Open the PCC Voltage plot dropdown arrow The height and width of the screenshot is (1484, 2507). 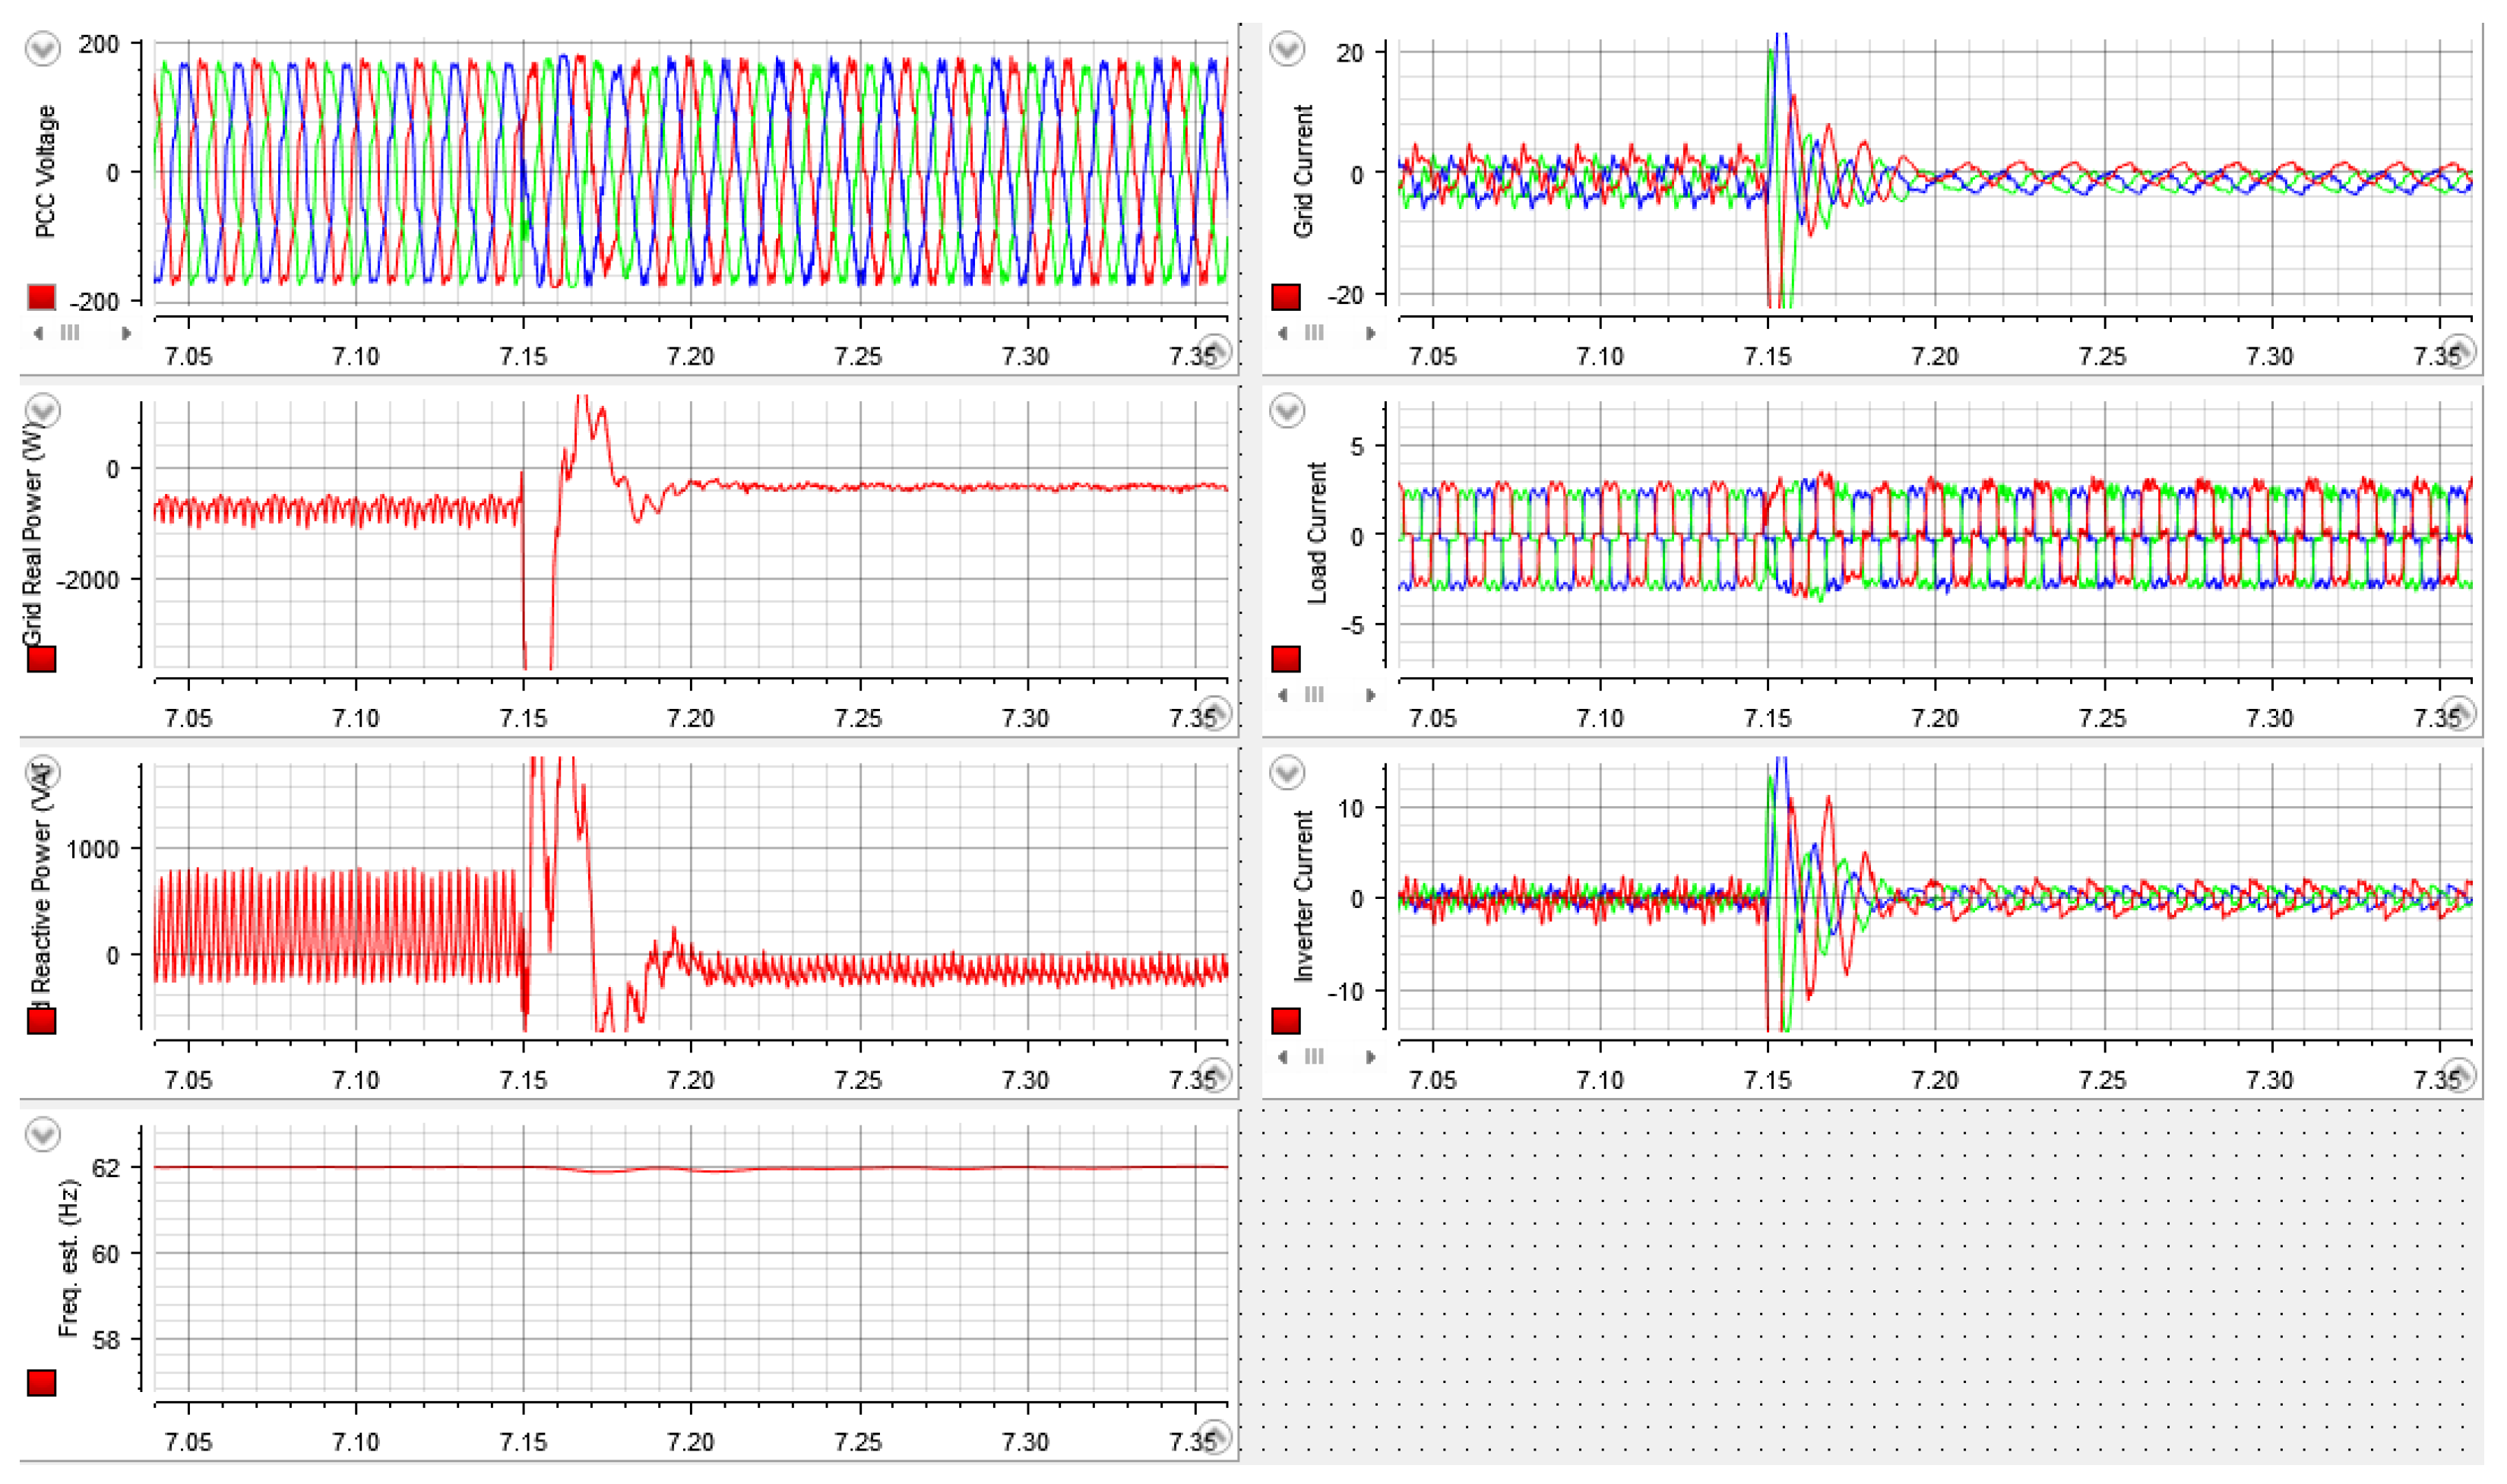coord(42,48)
